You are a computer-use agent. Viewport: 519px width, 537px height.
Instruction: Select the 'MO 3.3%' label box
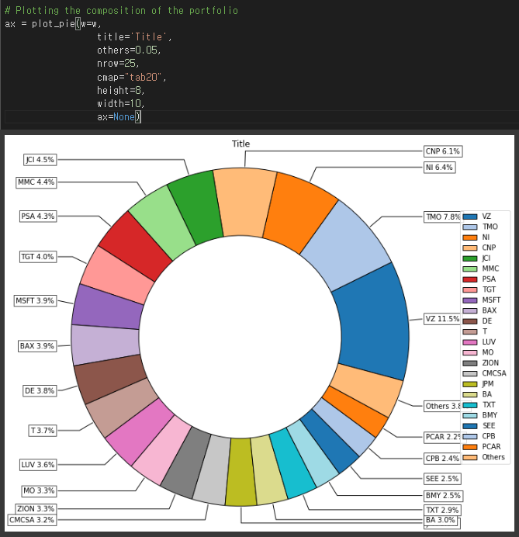click(39, 490)
